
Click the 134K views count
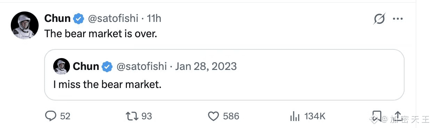(315, 116)
